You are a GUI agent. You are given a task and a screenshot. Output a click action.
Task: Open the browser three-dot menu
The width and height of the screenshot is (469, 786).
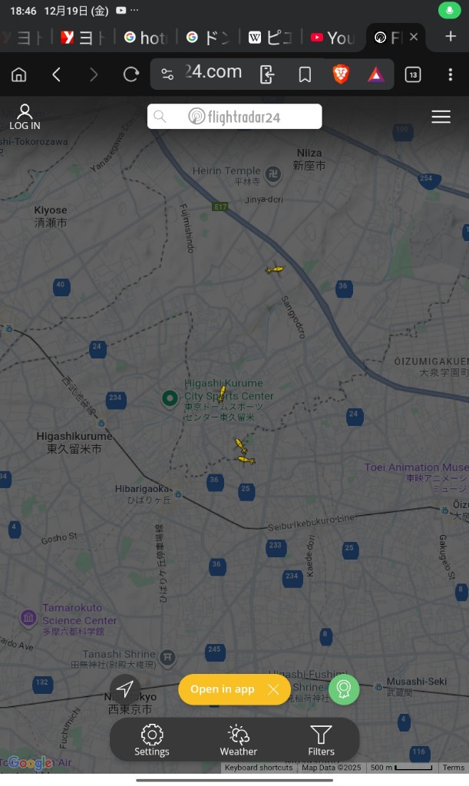tap(450, 74)
